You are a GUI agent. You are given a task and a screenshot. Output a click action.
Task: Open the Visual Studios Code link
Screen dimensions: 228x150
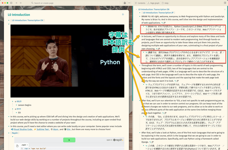point(23,130)
